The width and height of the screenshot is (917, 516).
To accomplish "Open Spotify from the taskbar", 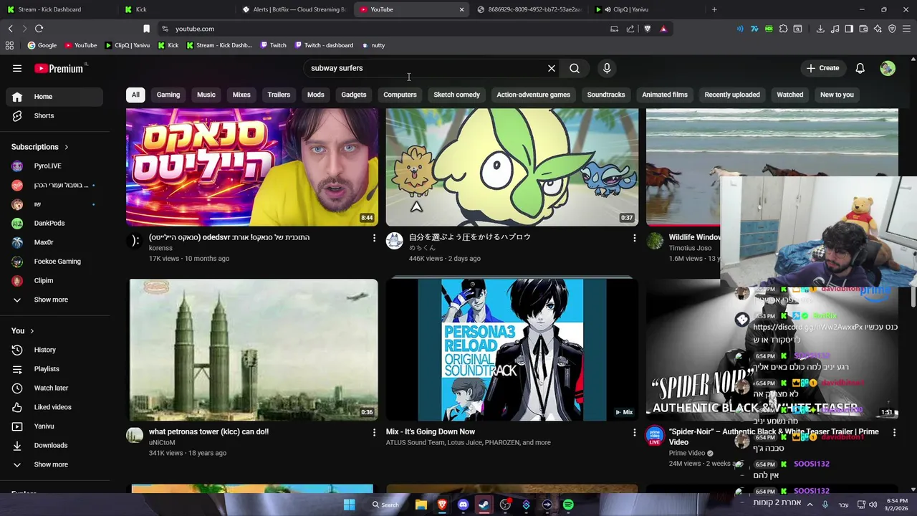I will click(568, 505).
